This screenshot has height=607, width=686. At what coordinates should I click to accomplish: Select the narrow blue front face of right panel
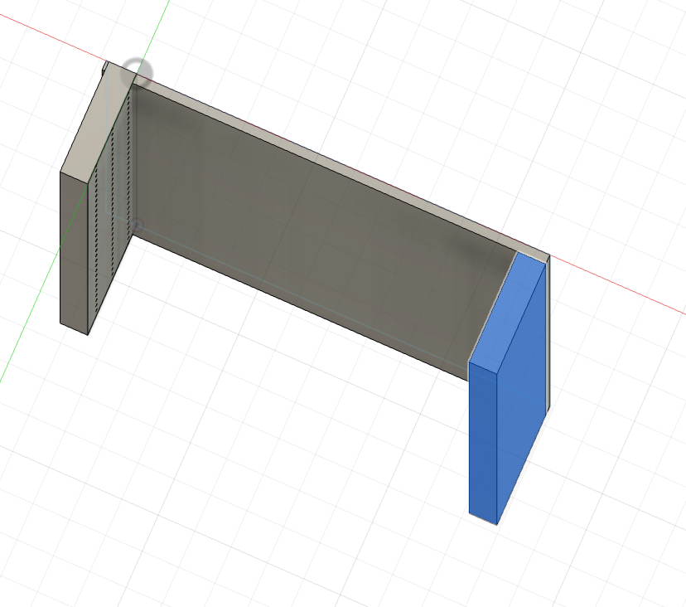tap(483, 442)
